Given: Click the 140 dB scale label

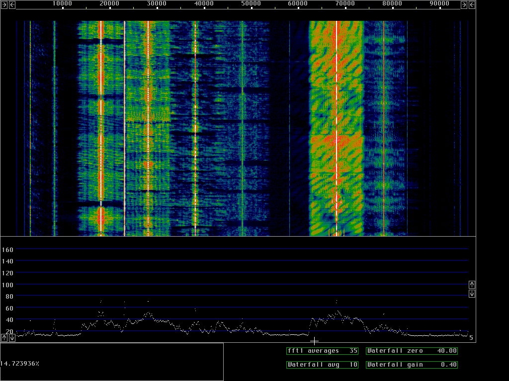Looking at the screenshot, I should coord(7,261).
